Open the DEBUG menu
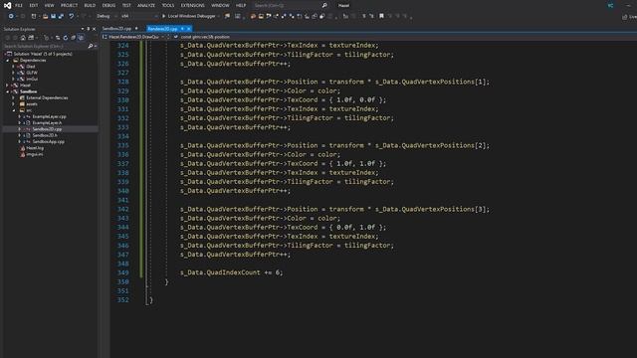 coord(108,5)
